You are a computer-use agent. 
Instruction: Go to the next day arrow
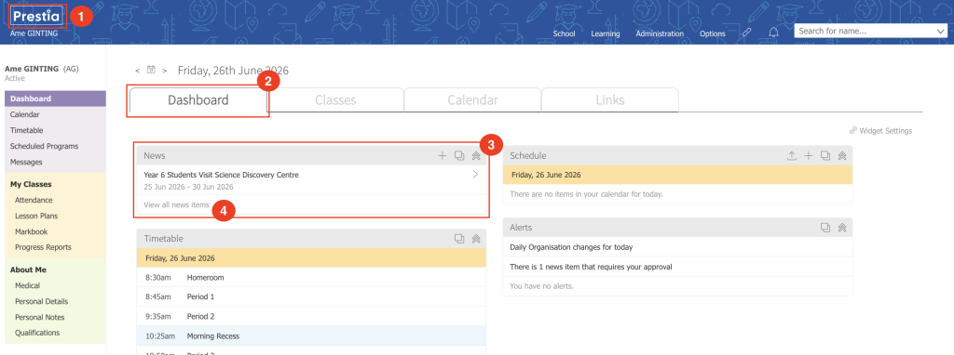(x=165, y=71)
